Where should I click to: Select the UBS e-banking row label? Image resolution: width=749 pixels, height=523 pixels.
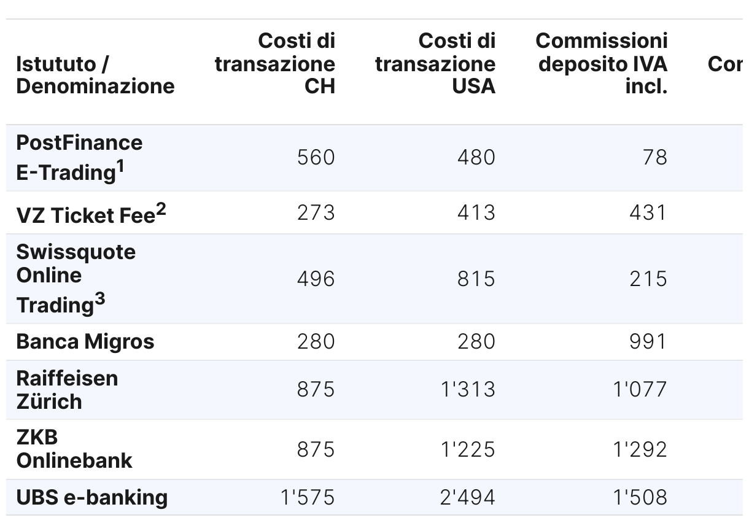pyautogui.click(x=92, y=497)
